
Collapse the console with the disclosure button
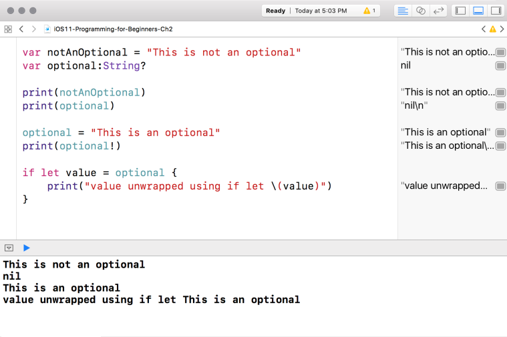(9, 248)
